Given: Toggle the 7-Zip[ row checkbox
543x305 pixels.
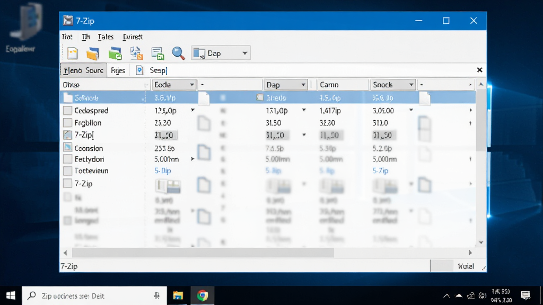Looking at the screenshot, I should pyautogui.click(x=67, y=135).
